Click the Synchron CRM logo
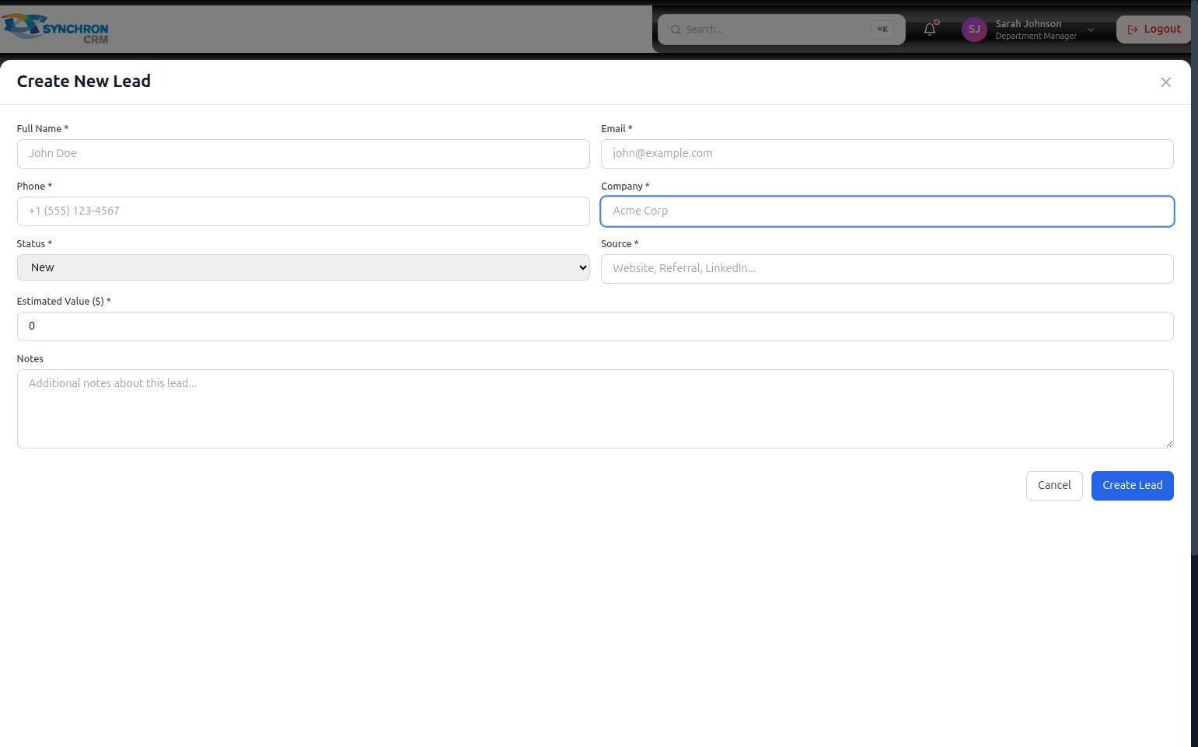 click(55, 29)
